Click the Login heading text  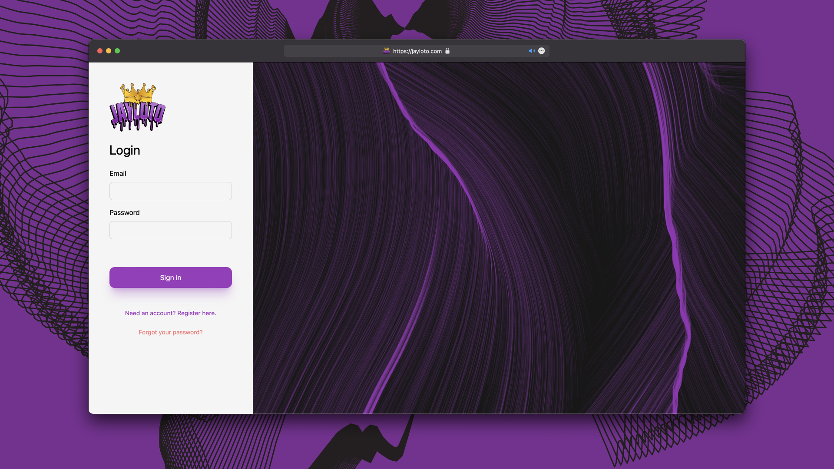pos(125,150)
